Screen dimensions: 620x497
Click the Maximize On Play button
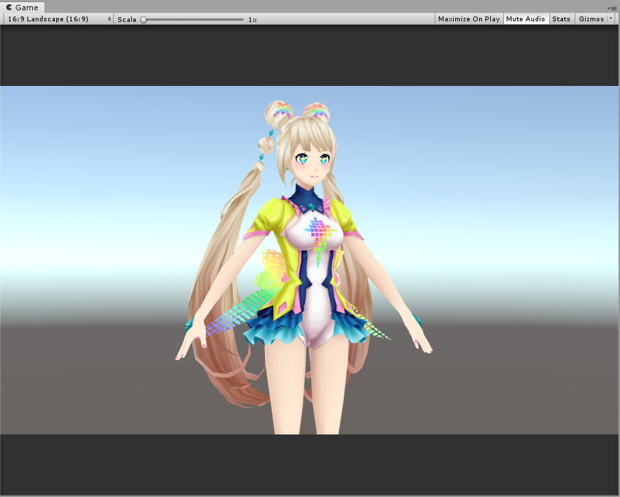point(468,19)
